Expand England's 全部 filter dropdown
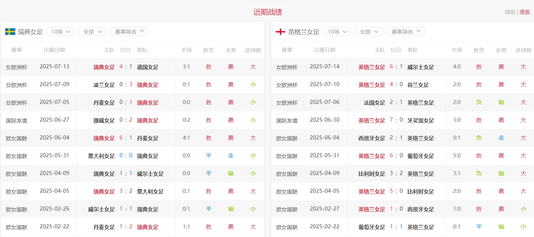The image size is (534, 237). coord(369,32)
